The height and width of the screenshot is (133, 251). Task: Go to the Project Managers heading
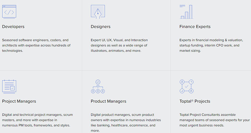click(x=19, y=101)
